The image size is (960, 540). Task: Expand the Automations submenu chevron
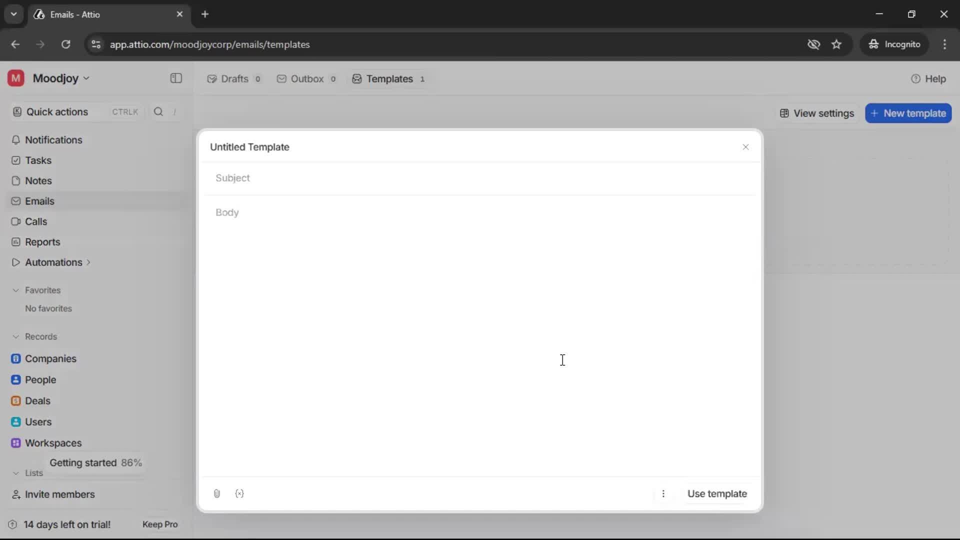pos(88,262)
